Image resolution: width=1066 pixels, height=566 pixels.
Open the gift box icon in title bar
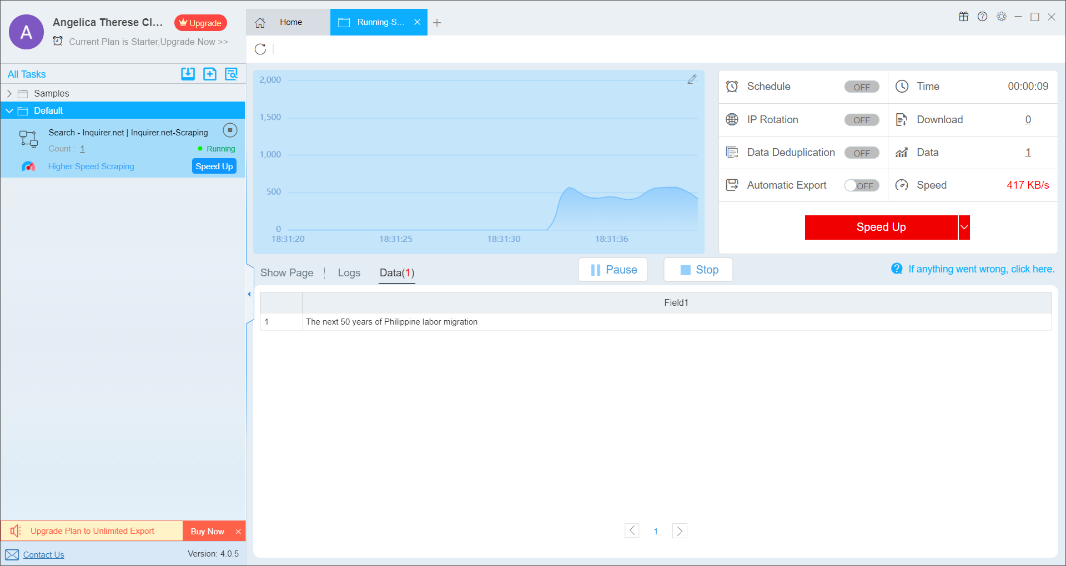pyautogui.click(x=963, y=17)
